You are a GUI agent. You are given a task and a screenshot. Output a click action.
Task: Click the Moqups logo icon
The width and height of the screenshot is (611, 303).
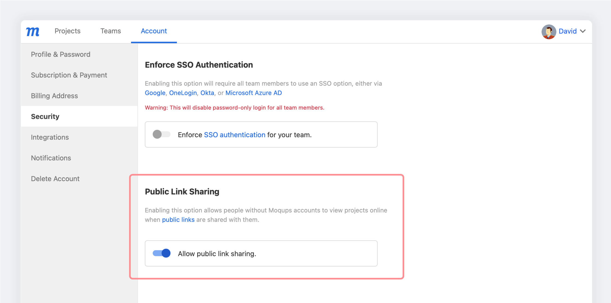coord(32,31)
